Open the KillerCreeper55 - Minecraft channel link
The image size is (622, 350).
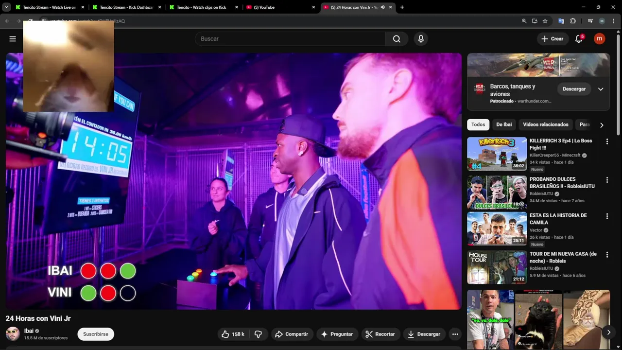pyautogui.click(x=555, y=155)
